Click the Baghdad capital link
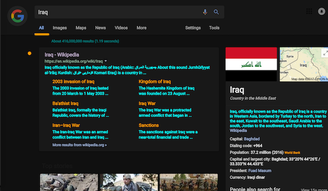This screenshot has width=328, height=191. pyautogui.click(x=252, y=139)
